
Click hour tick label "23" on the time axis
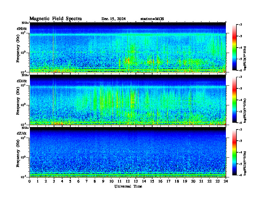click(x=217, y=181)
